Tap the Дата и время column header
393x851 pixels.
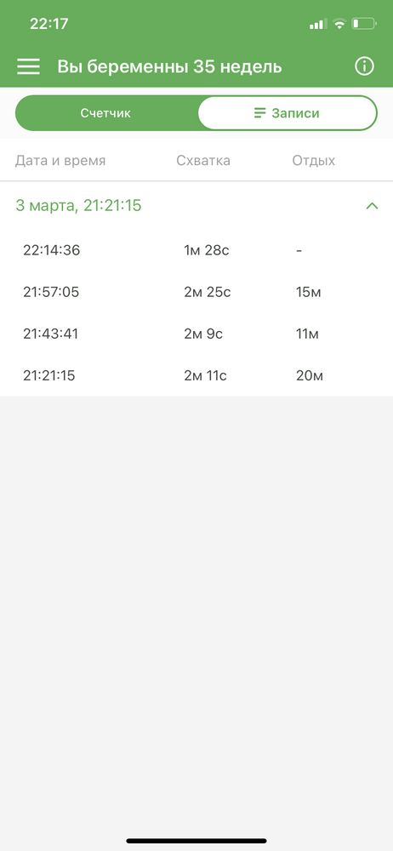click(60, 161)
